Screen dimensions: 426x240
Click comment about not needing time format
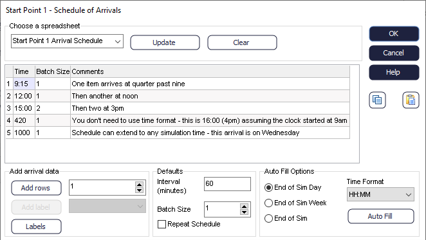[210, 120]
